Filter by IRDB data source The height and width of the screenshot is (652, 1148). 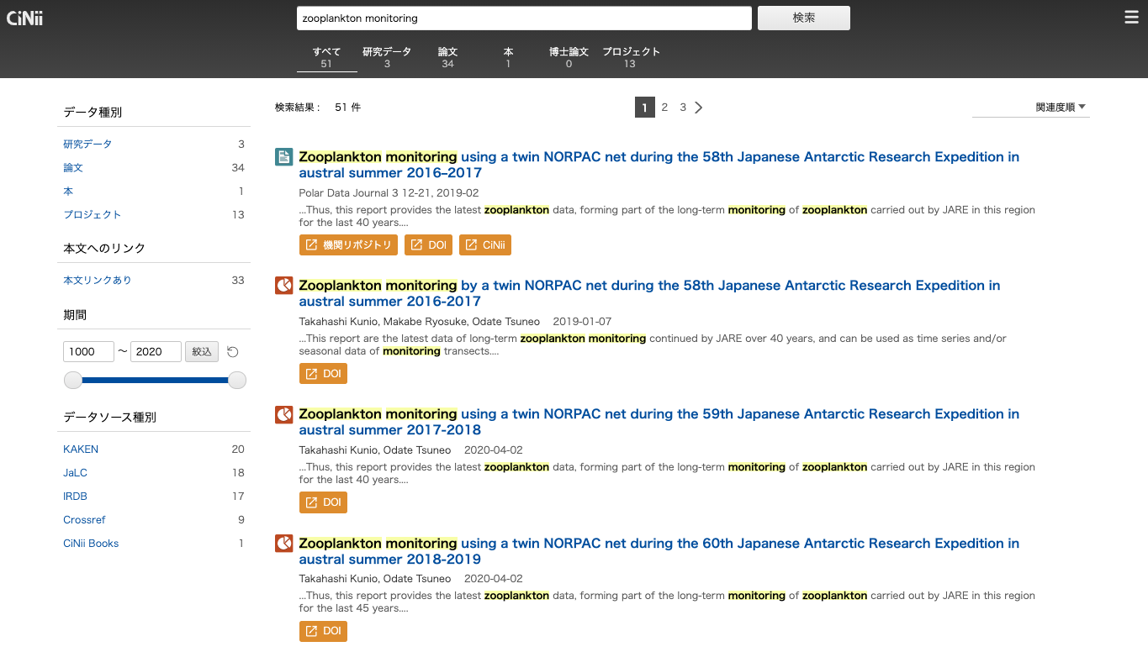click(75, 497)
